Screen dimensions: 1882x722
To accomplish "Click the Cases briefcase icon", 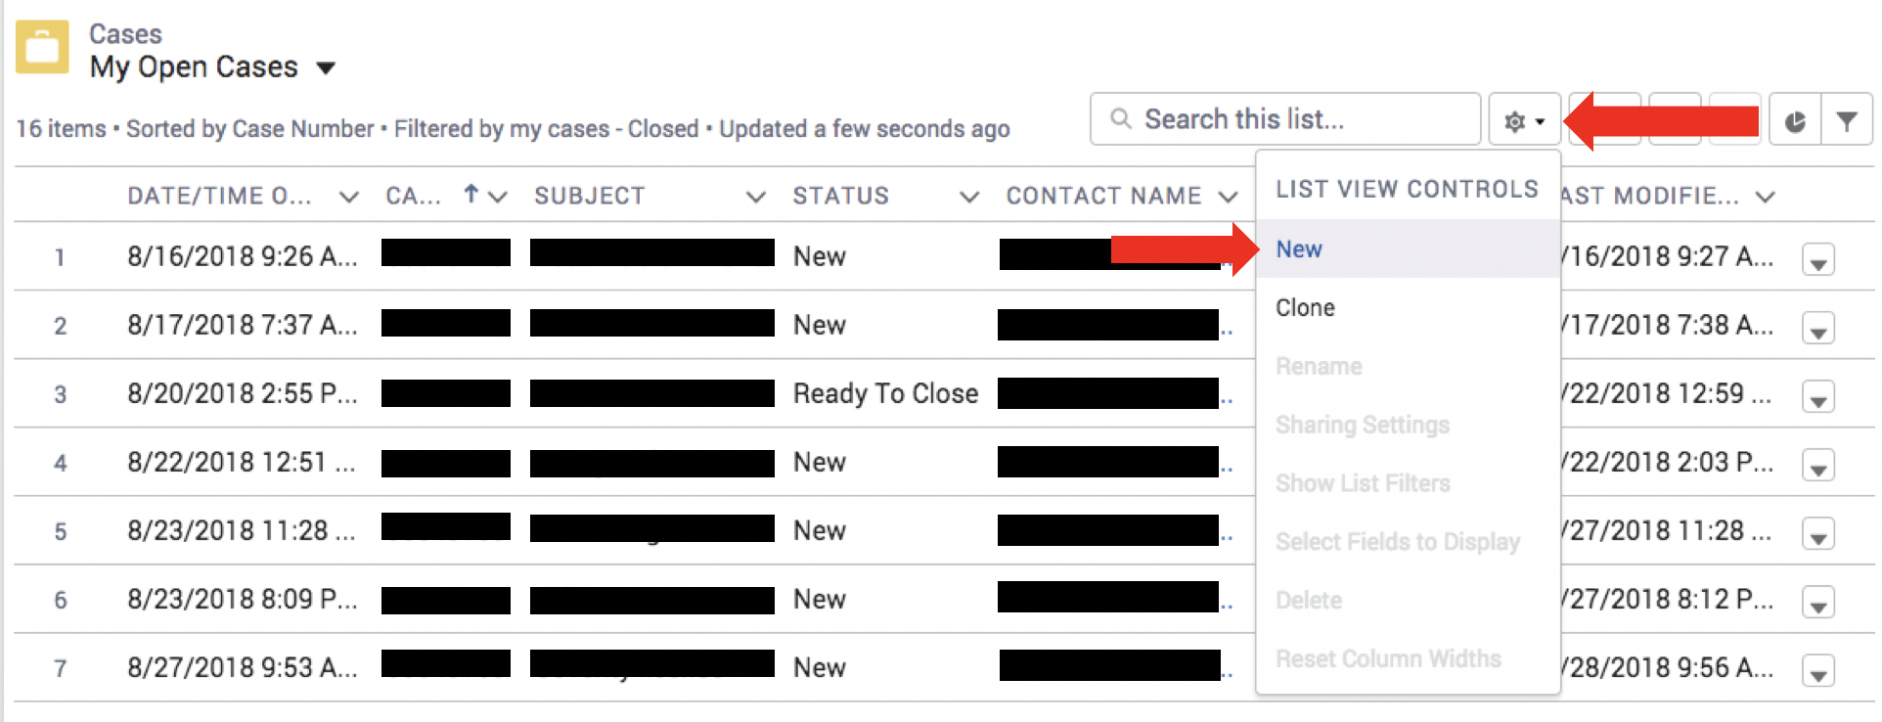I will click(42, 47).
